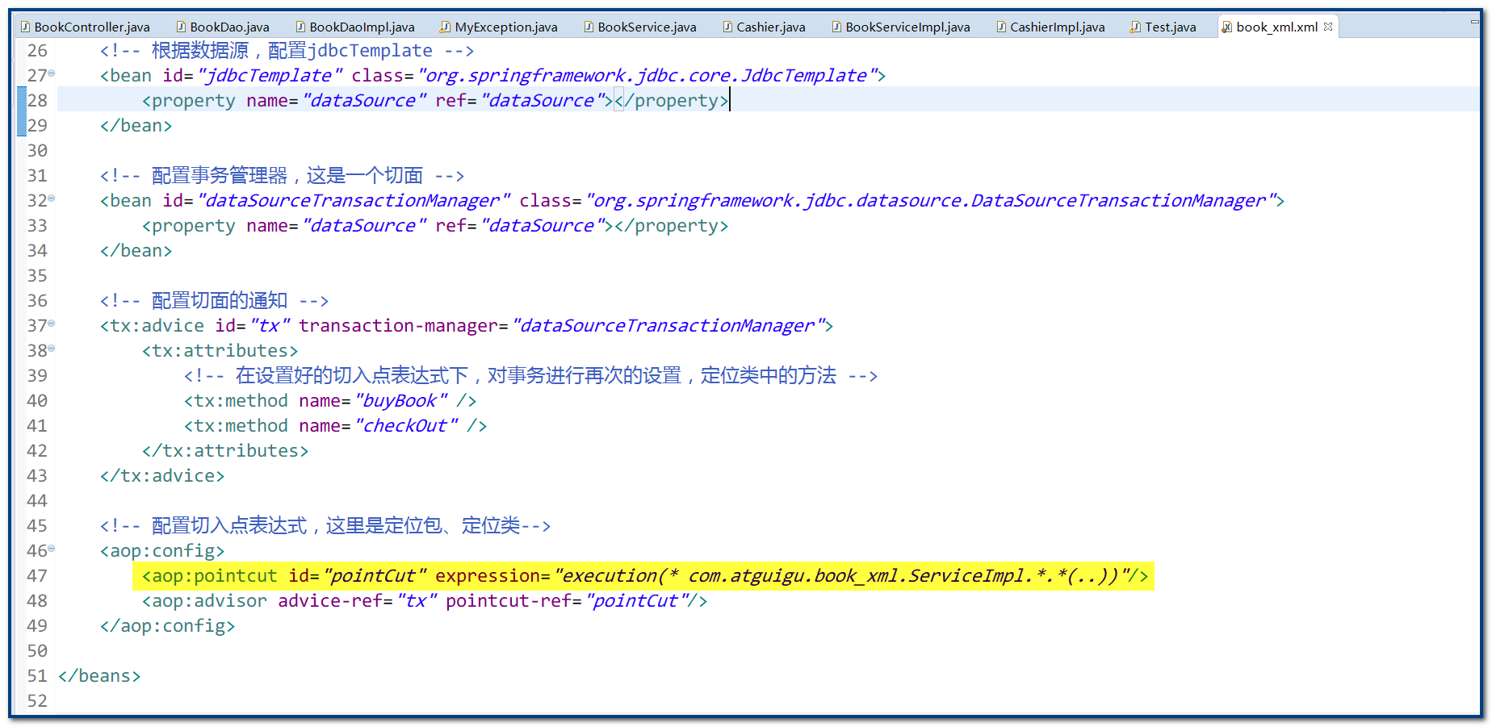
Task: Collapse the tx:attributes block at line 38
Action: click(x=52, y=349)
